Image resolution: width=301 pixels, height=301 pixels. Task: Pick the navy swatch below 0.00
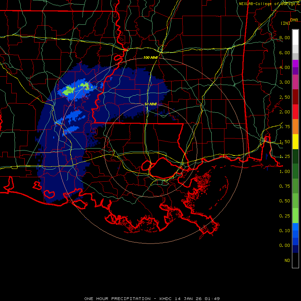295,249
